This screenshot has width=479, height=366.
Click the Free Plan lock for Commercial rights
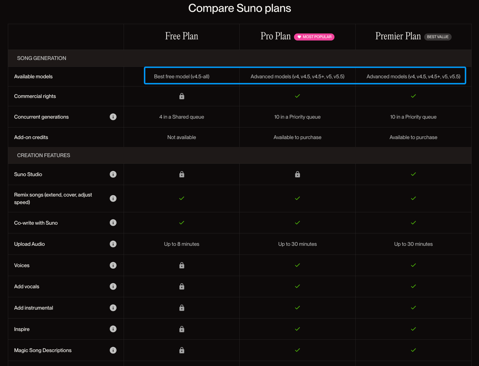(182, 96)
